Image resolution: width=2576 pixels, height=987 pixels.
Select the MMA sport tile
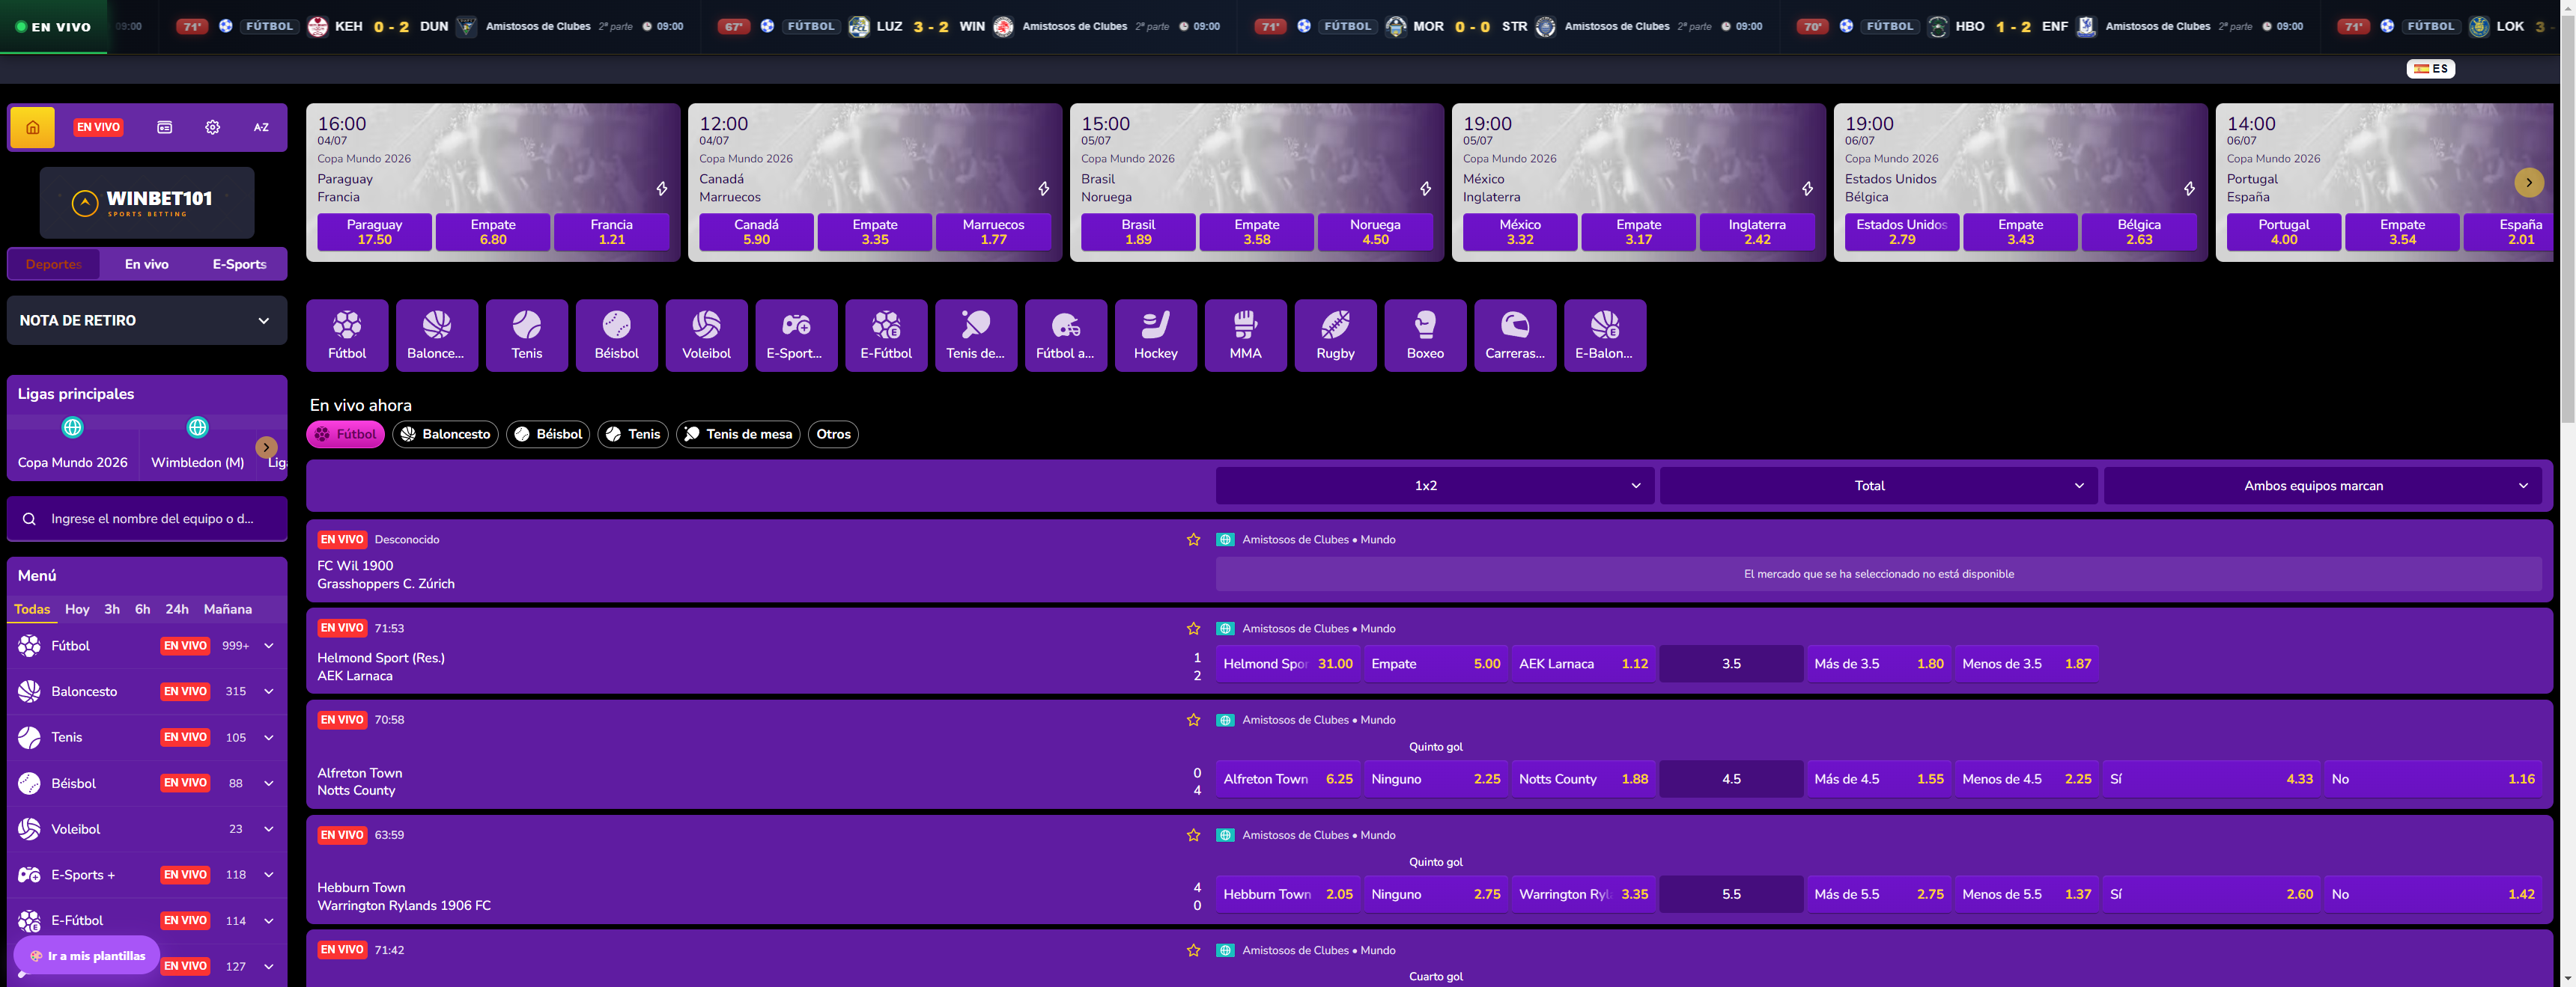coord(1246,336)
